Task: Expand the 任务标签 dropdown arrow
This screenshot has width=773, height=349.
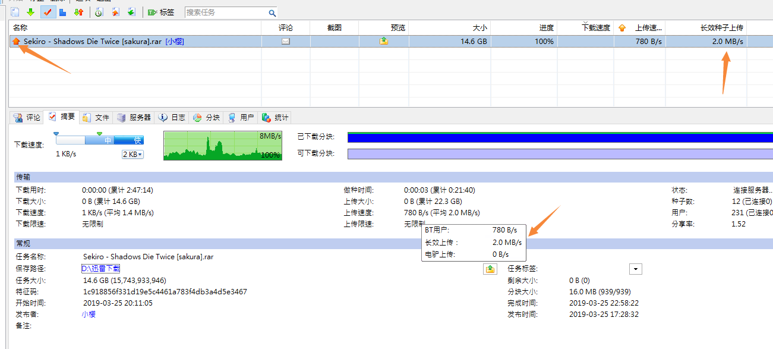Action: (x=636, y=269)
